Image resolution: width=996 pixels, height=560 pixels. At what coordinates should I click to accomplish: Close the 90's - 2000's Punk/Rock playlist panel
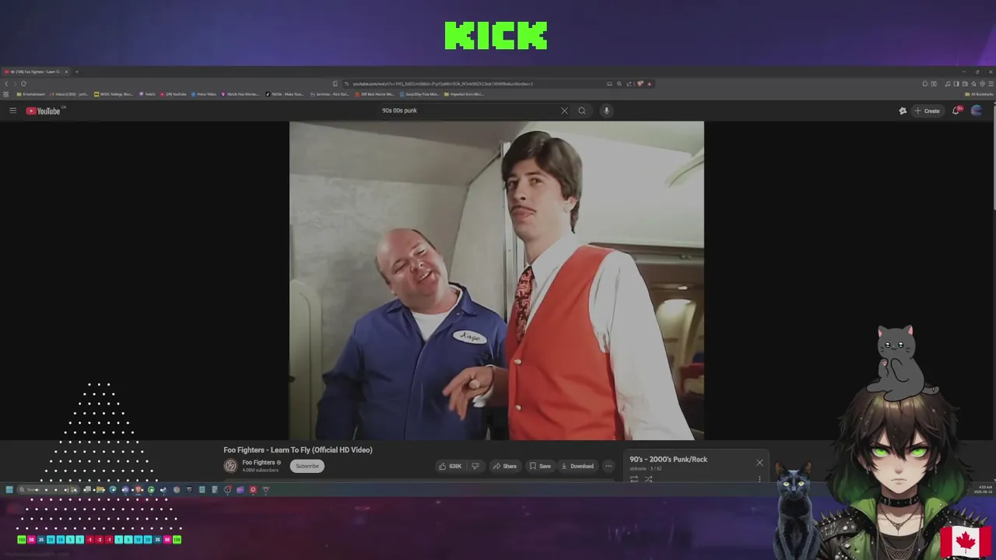click(759, 463)
